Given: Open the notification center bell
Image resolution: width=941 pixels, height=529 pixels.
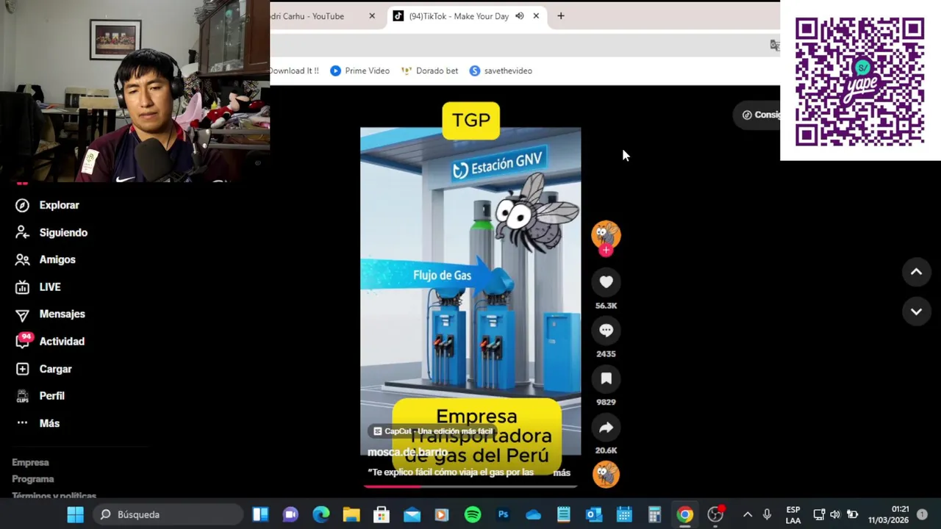Looking at the screenshot, I should click(x=922, y=514).
